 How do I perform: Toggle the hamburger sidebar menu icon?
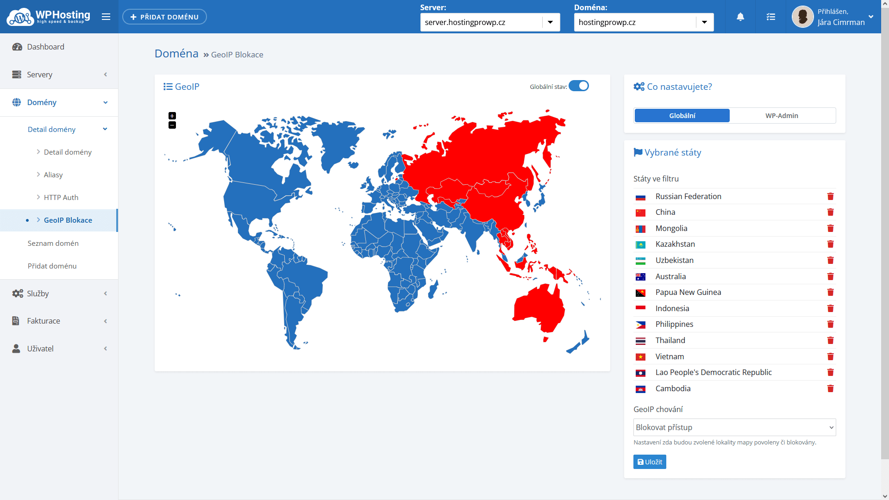click(106, 17)
